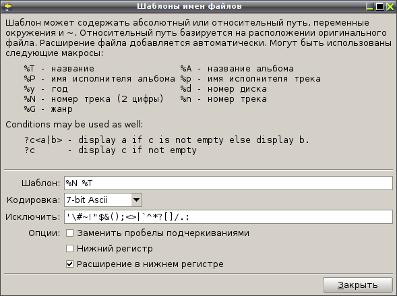Image resolution: width=397 pixels, height=296 pixels.
Task: Enable the Нижний регистр checkbox
Action: [69, 248]
